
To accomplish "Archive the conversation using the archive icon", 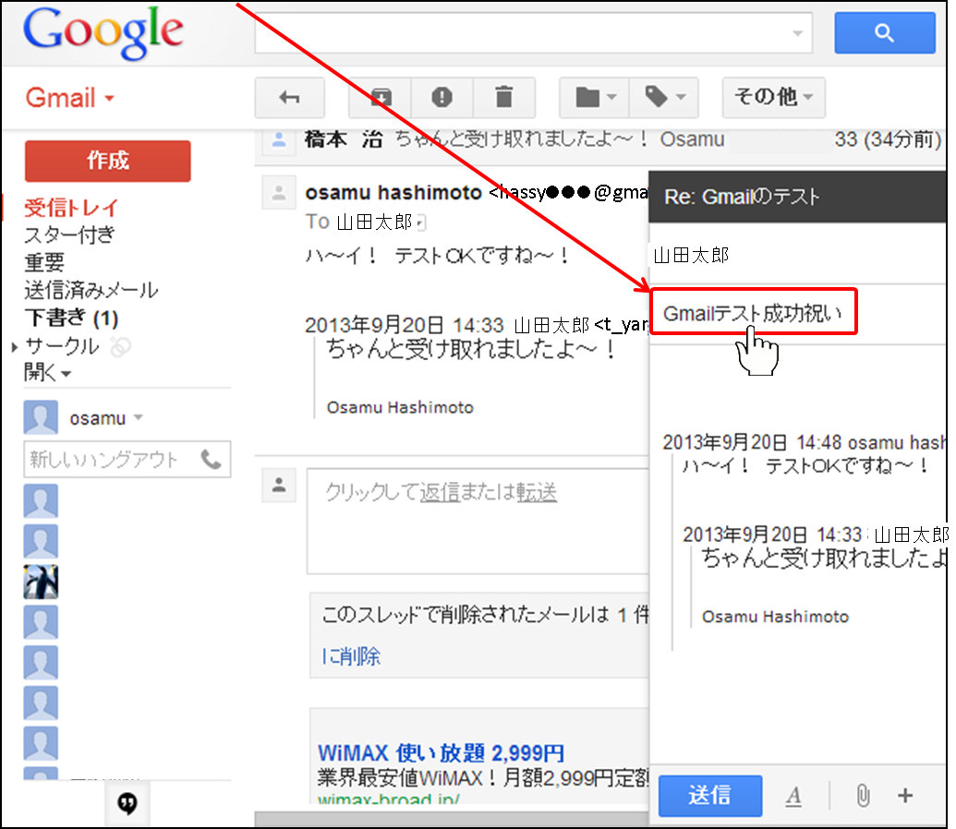I will [381, 97].
